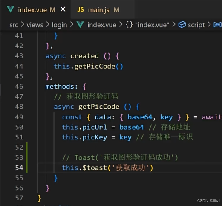The height and width of the screenshot is (206, 222).
Task: Click the commented Toast line 53
Action: 120,157
